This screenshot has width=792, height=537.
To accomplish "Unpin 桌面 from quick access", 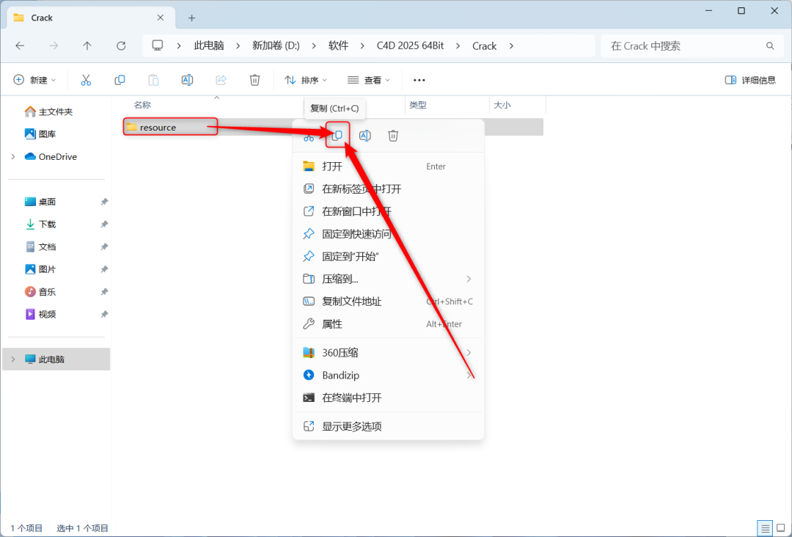I will pos(104,202).
